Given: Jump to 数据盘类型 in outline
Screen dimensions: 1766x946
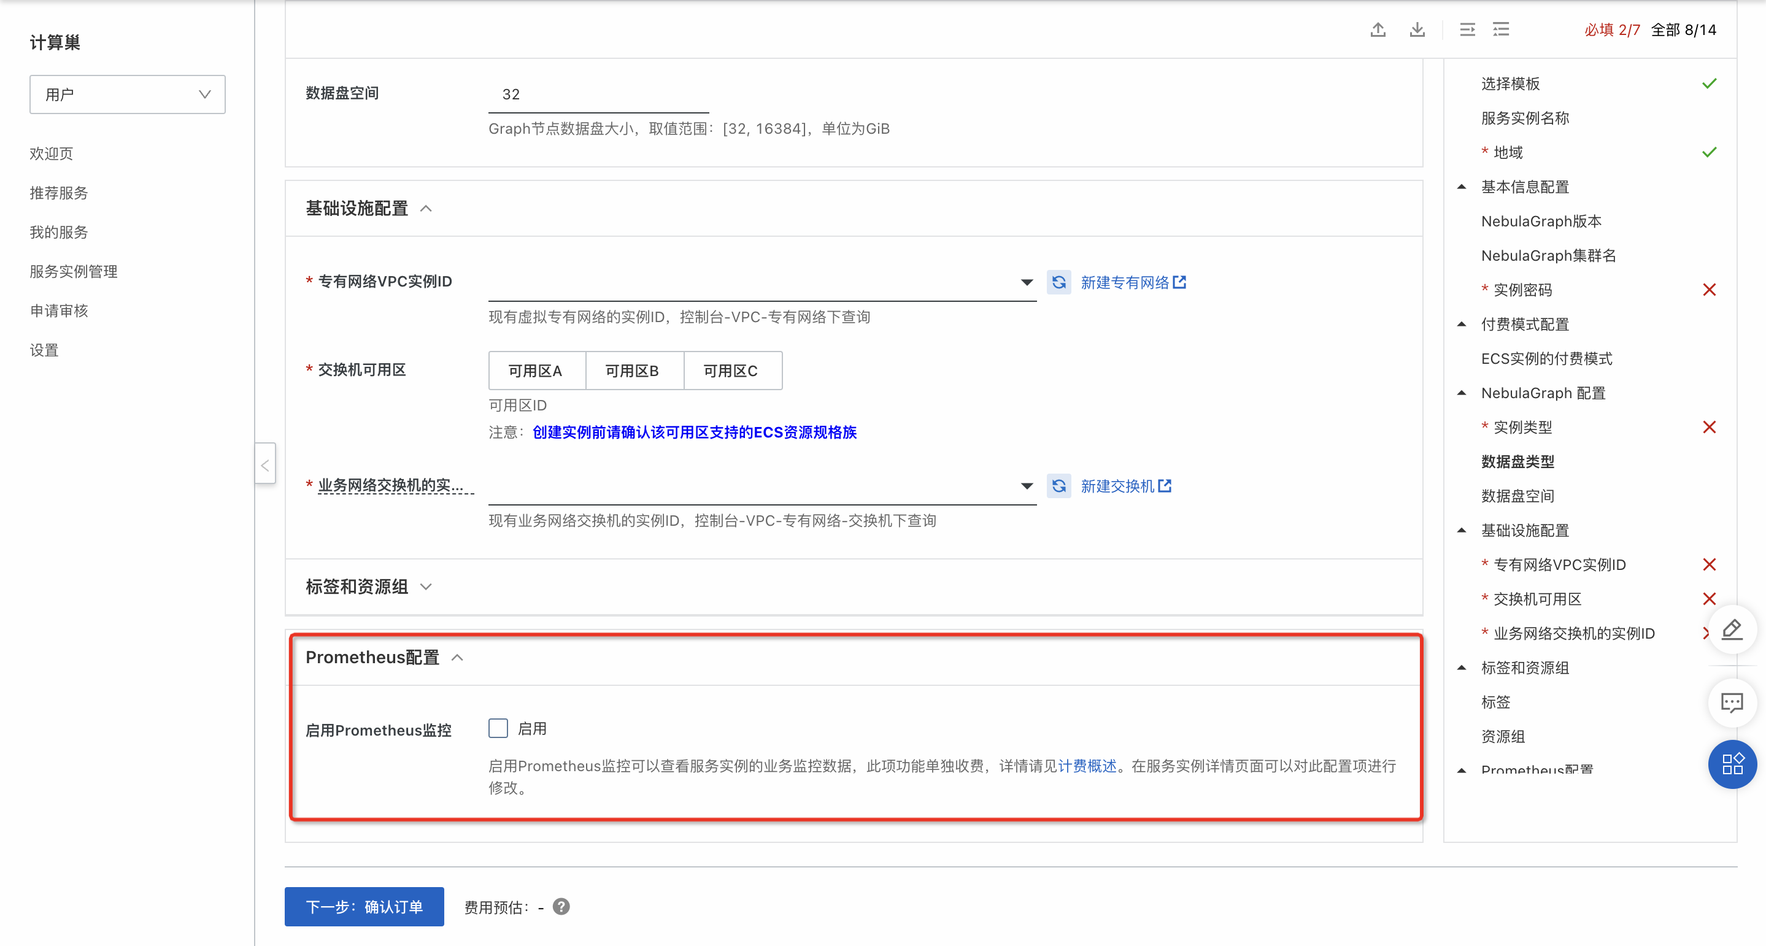Looking at the screenshot, I should pyautogui.click(x=1517, y=461).
